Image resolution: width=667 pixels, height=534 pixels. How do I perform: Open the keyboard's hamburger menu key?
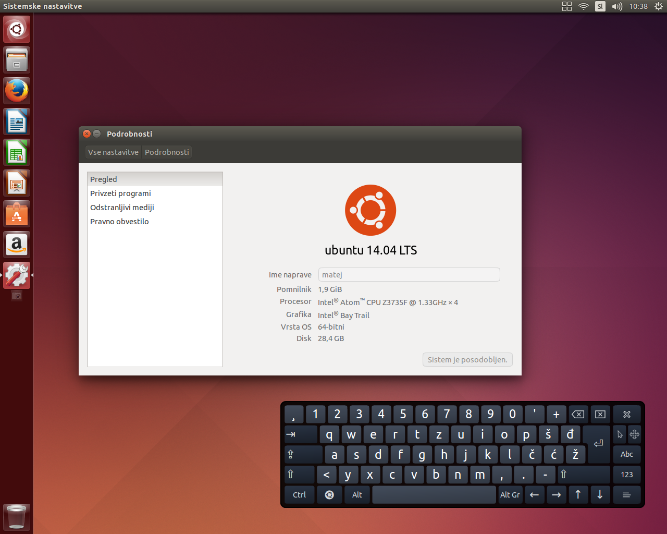click(627, 495)
